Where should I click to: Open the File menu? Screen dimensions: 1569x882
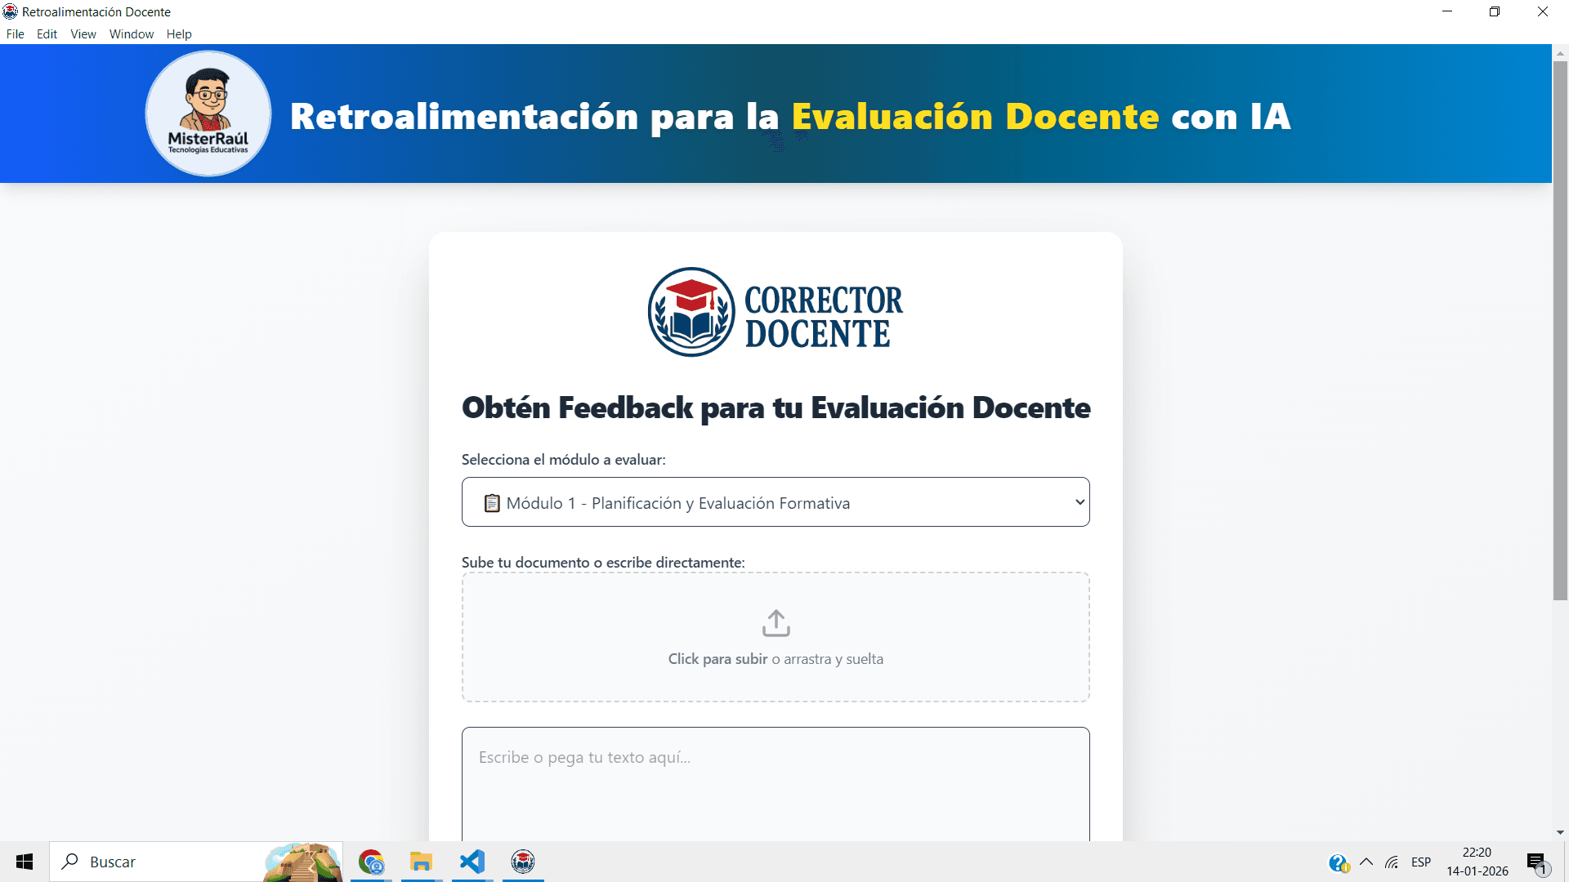[15, 33]
